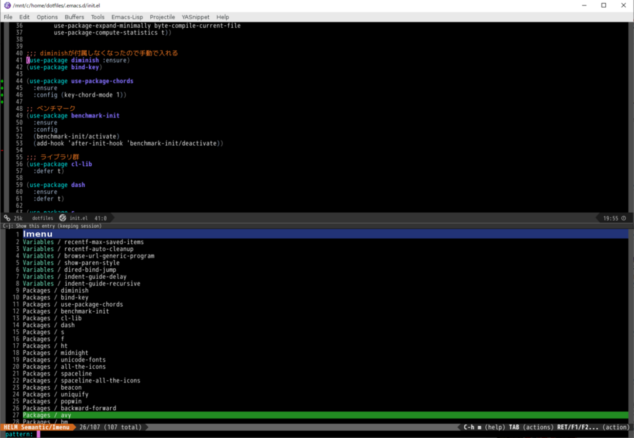This screenshot has width=634, height=438.
Task: Click the dotfiles project name in mode line
Action: pyautogui.click(x=42, y=218)
